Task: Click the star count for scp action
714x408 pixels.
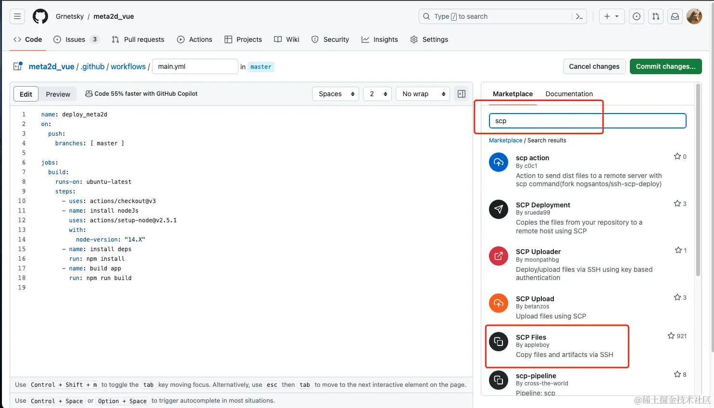Action: [x=680, y=156]
